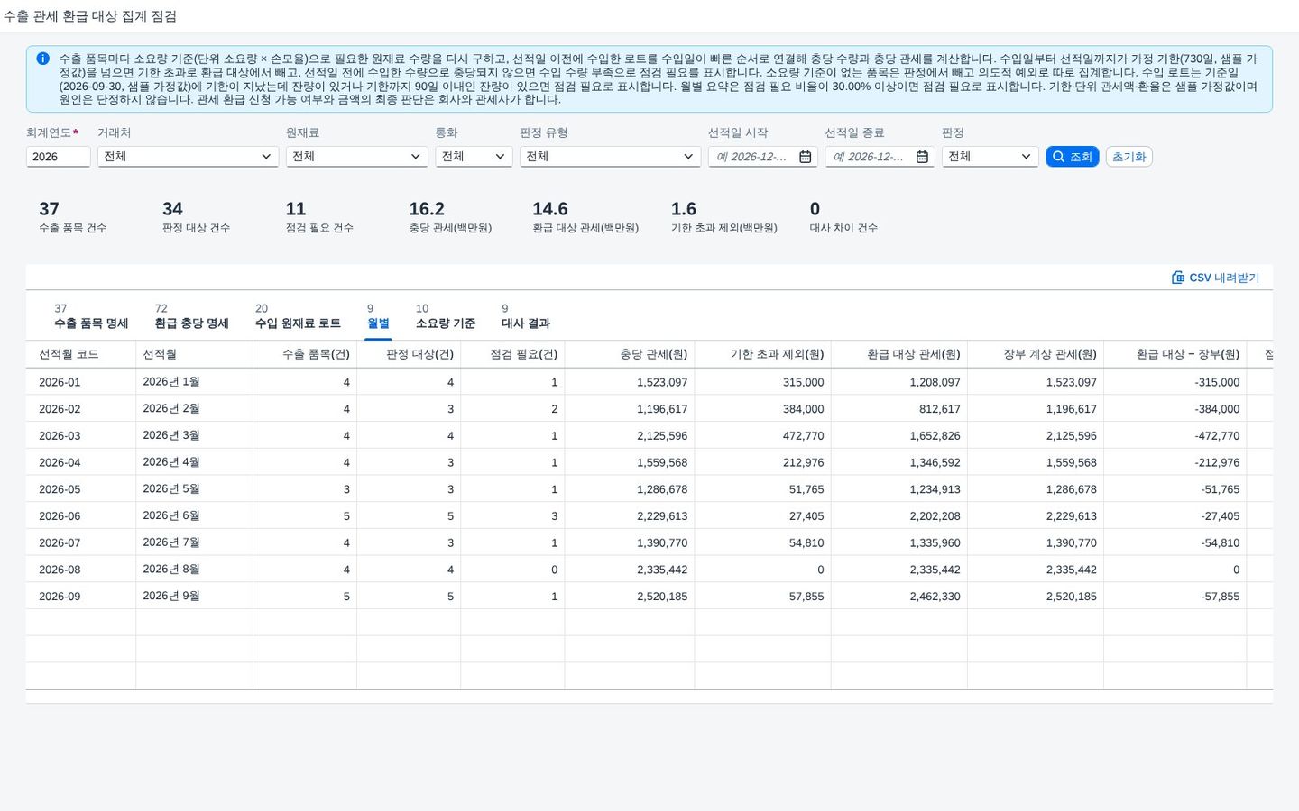Open calendar picker for 선적일 종료
The width and height of the screenshot is (1299, 811).
point(922,157)
